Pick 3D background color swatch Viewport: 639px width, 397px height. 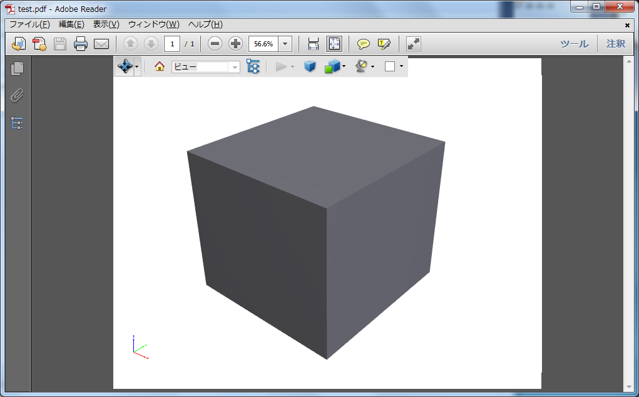coord(390,66)
